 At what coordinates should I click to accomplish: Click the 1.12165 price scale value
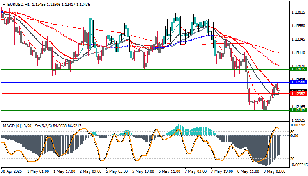299,106
